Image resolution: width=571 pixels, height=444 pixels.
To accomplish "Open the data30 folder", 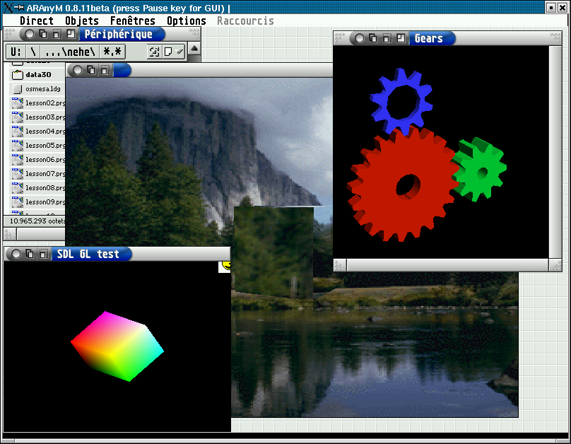I will click(38, 75).
